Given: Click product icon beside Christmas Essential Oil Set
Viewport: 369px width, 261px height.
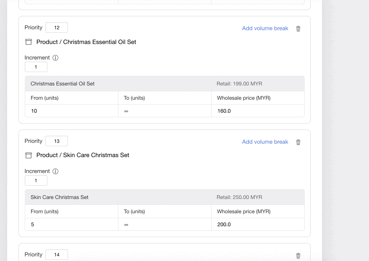Looking at the screenshot, I should (x=29, y=42).
